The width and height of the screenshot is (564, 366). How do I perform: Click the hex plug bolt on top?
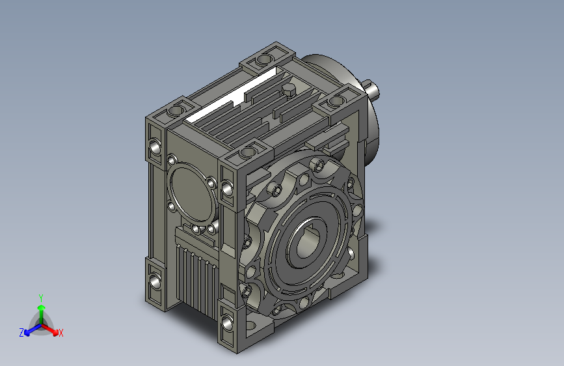(x=288, y=90)
